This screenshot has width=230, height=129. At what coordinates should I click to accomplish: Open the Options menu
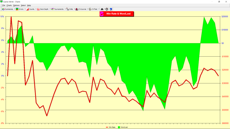click(16, 5)
